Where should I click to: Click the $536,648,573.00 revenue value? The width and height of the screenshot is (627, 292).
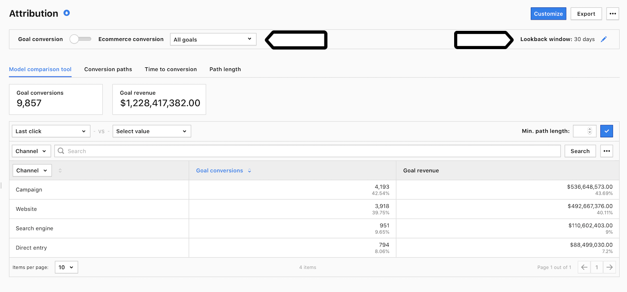590,187
